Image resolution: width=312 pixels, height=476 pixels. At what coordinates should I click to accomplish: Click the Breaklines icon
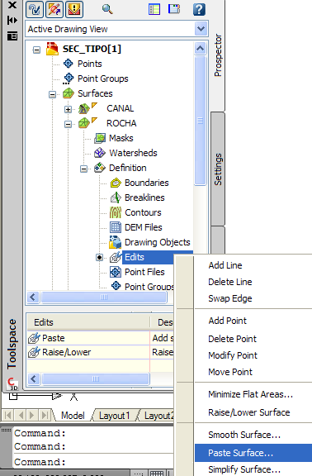coord(116,198)
